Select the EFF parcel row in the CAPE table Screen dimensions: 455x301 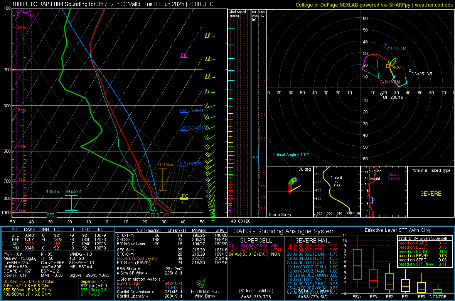point(58,239)
